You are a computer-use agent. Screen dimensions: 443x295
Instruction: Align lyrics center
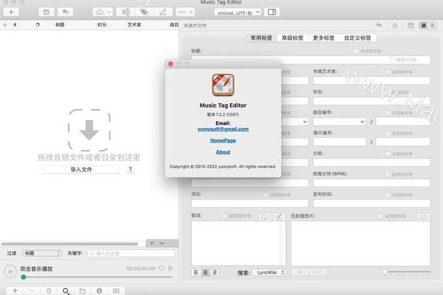[x=206, y=273]
